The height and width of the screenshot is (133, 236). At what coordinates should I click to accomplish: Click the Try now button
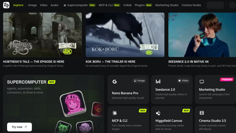click(19, 127)
